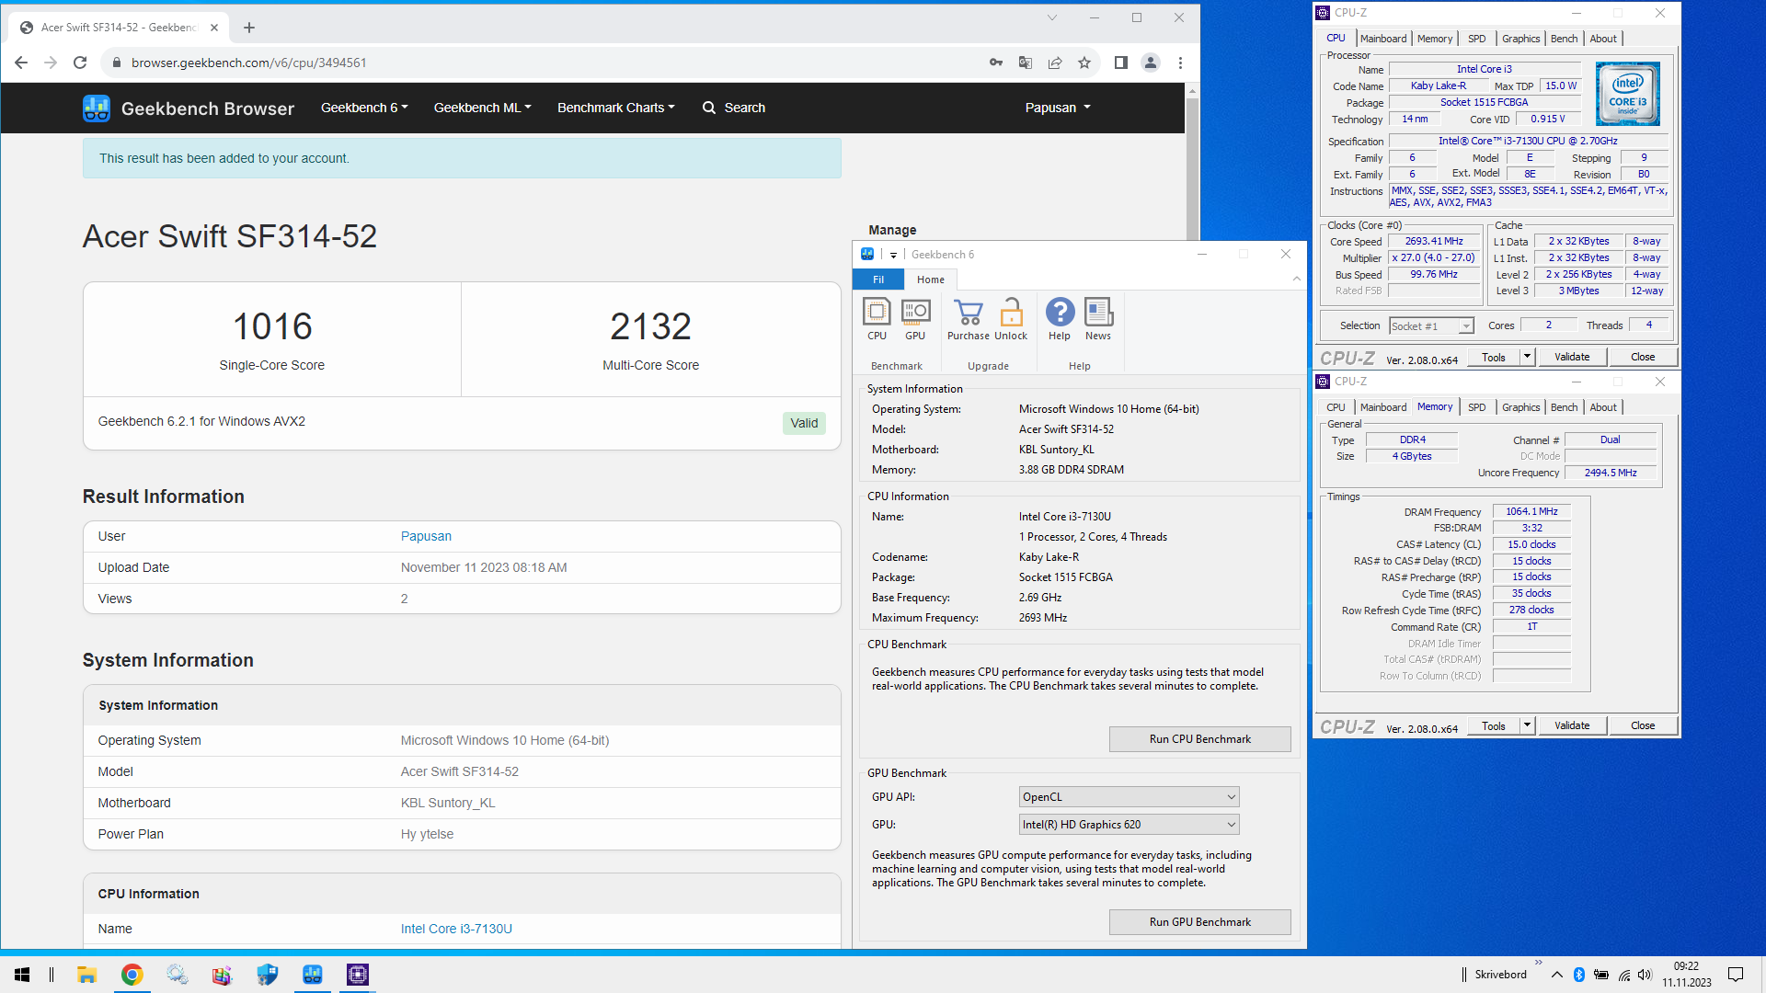The image size is (1766, 993).
Task: Show hidden tray icons chevron
Action: (x=1556, y=975)
